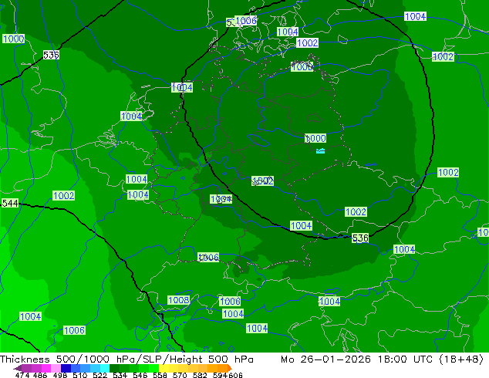Click the '1008' isobar label
Viewport: 489px width, 378px height.
pyautogui.click(x=178, y=300)
